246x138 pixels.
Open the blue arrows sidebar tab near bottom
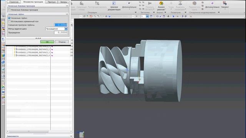tap(3, 92)
